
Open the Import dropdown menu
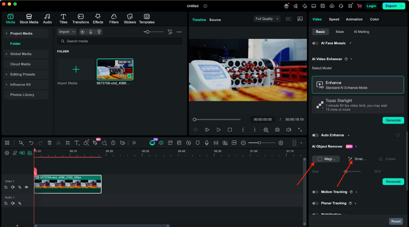coord(67,32)
